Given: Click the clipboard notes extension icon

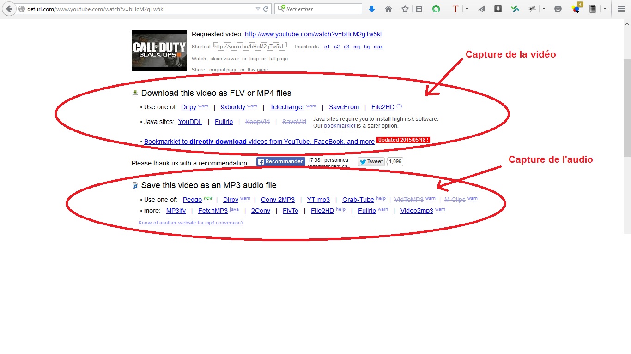Looking at the screenshot, I should [x=593, y=9].
